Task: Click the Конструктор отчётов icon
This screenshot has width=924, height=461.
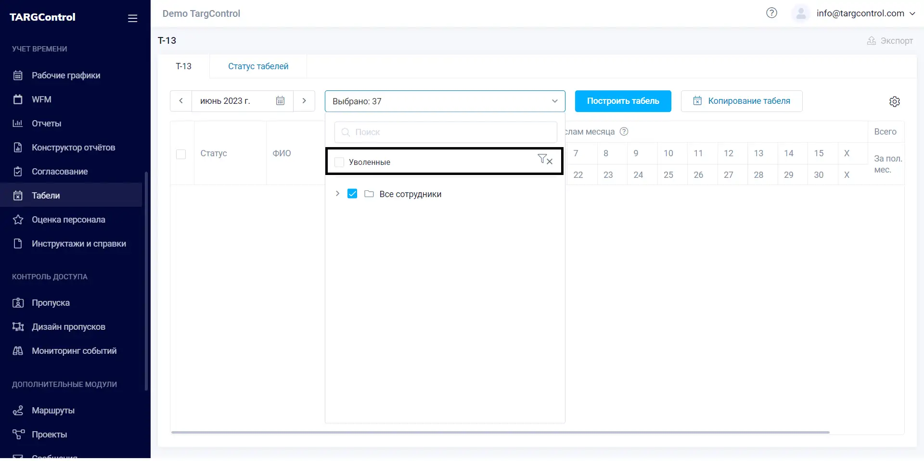Action: (x=18, y=148)
